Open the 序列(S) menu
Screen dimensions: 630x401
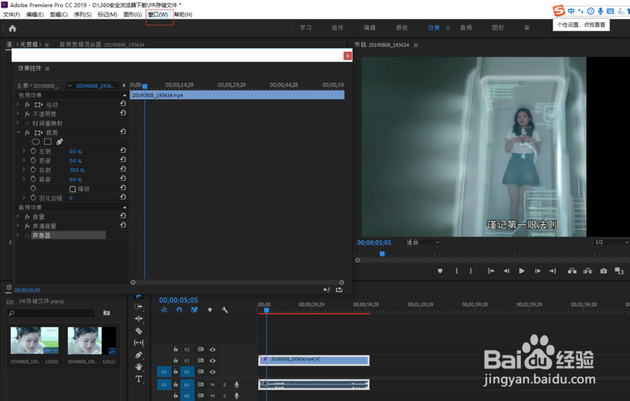(83, 14)
